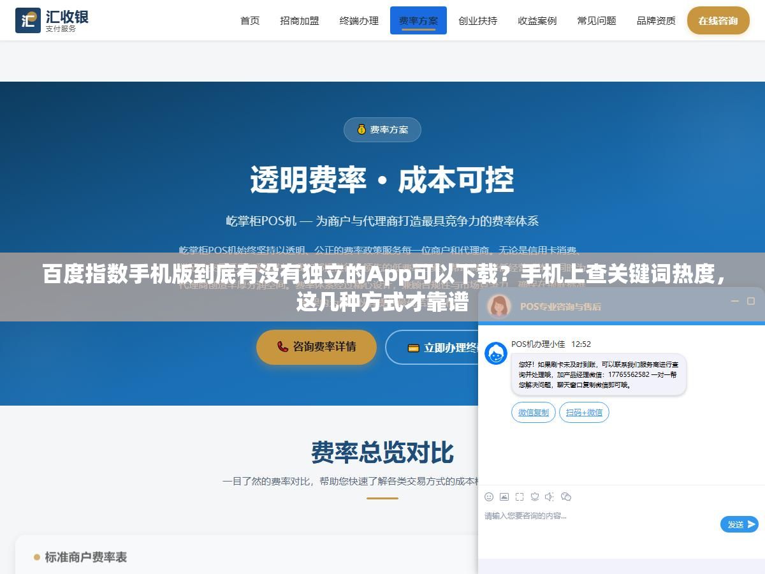The height and width of the screenshot is (574, 765).
Task: Click the 微信复制 button in chat
Action: point(534,413)
